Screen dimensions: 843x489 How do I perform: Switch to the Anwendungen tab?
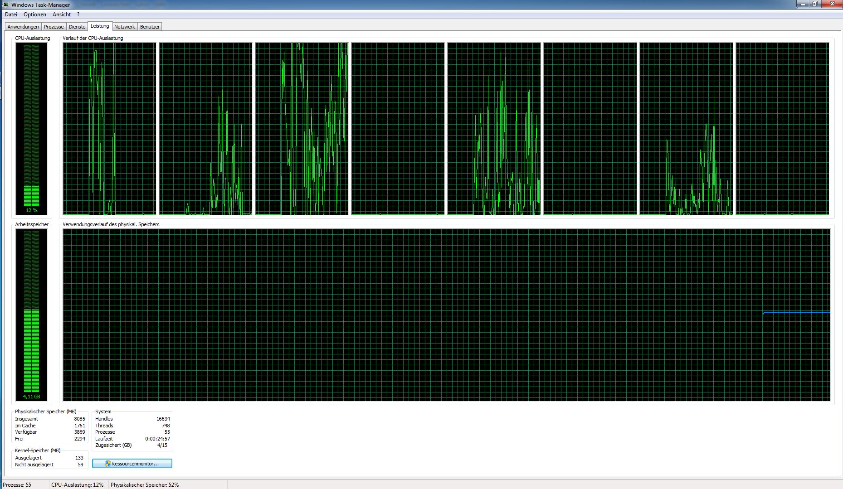tap(23, 27)
